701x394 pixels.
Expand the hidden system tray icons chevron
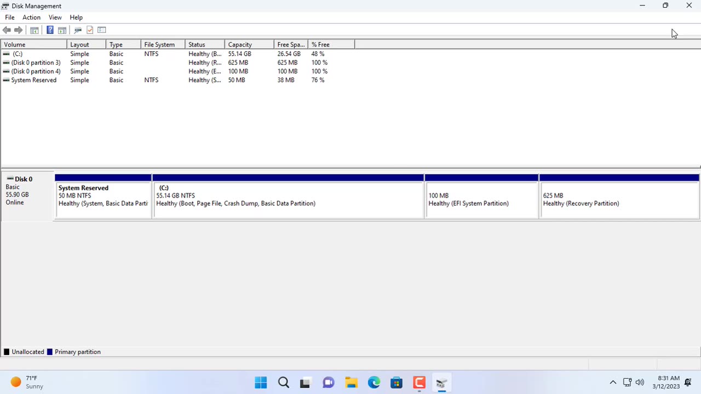pos(613,383)
